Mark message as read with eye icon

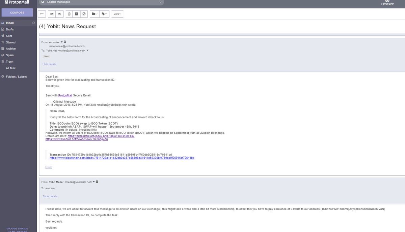(x=52, y=14)
